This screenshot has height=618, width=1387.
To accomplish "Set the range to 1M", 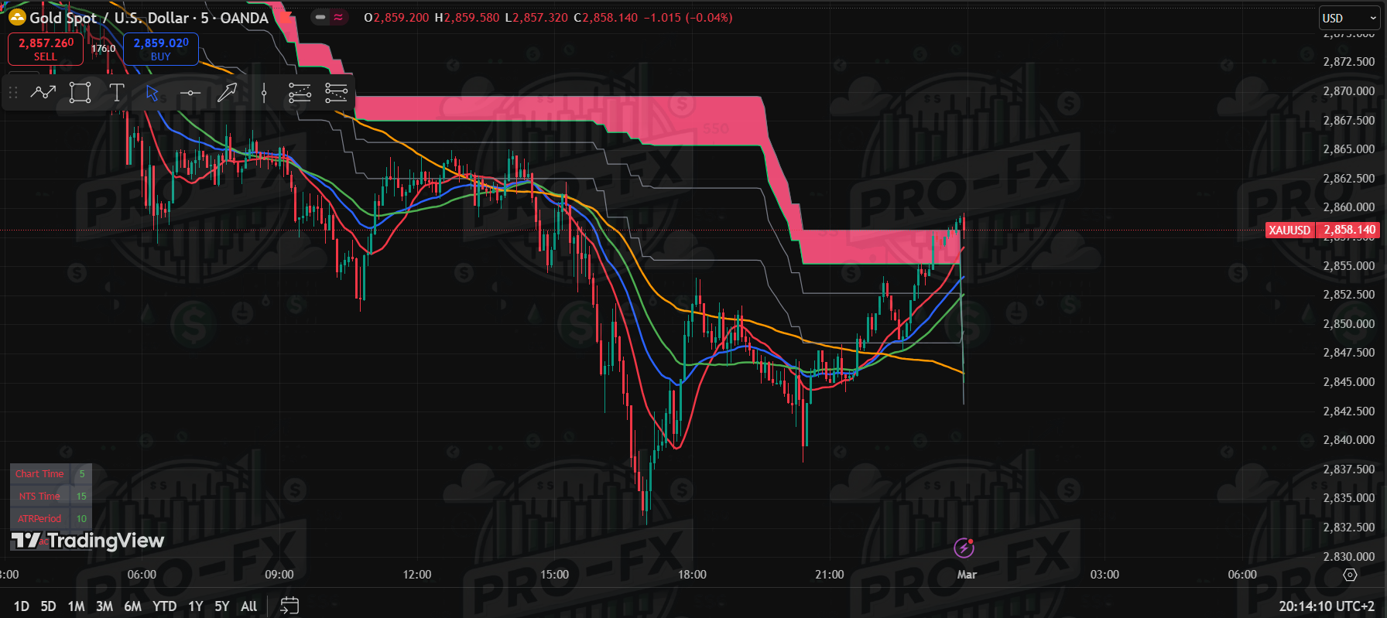I will point(76,606).
